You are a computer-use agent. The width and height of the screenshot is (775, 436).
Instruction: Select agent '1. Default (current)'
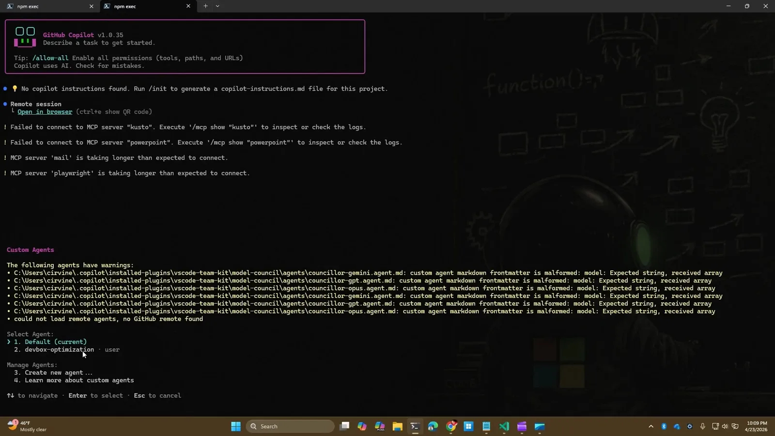[x=50, y=342]
